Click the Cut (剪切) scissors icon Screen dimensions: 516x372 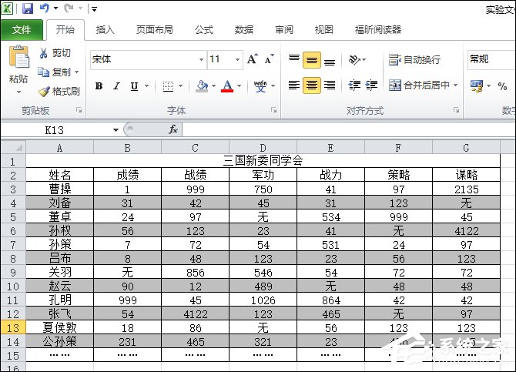pyautogui.click(x=43, y=53)
